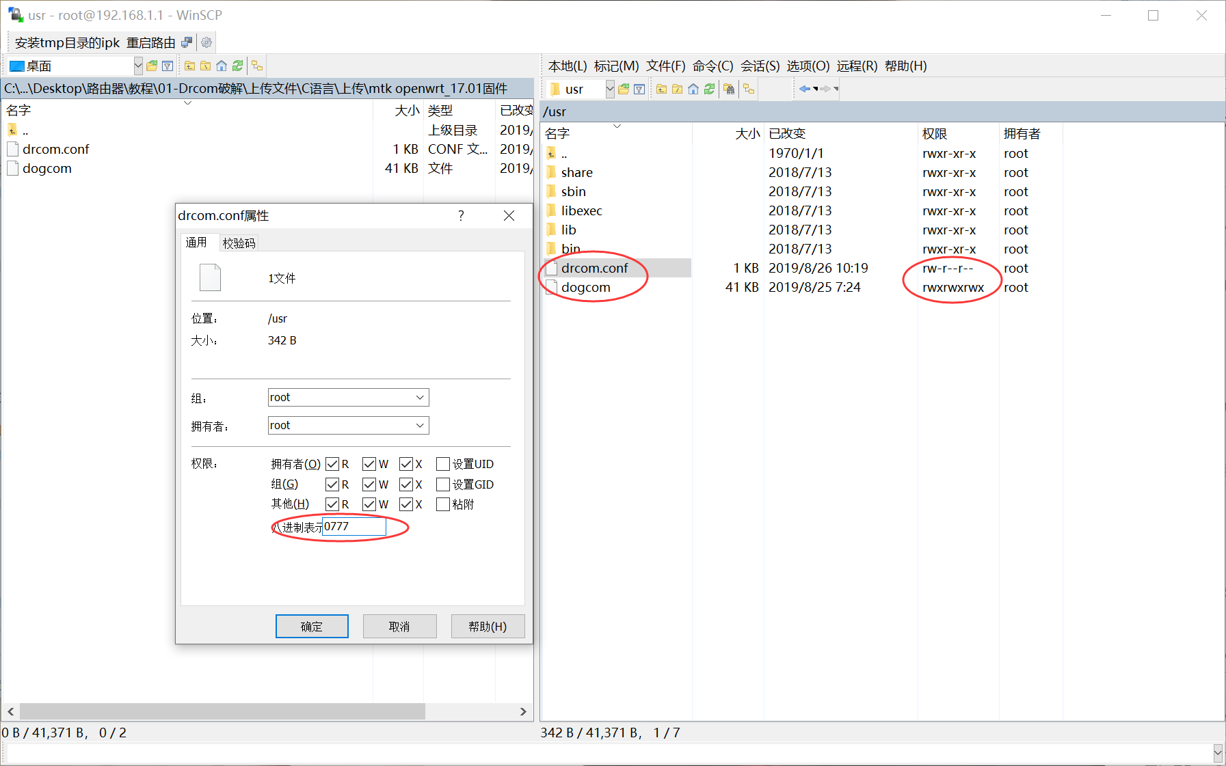Click the question mark in properties dialog
This screenshot has width=1226, height=766.
[x=461, y=216]
